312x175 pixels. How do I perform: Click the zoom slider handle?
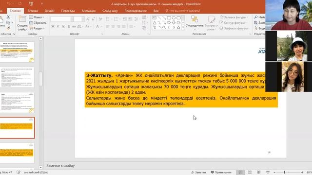(284, 173)
